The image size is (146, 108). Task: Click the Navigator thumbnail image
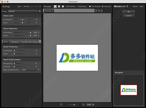coord(129,90)
